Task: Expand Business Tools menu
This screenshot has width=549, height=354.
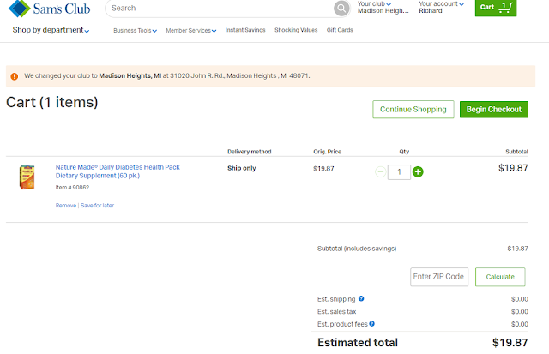Action: [x=136, y=30]
